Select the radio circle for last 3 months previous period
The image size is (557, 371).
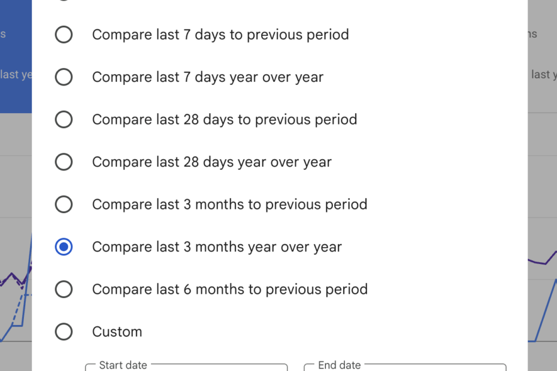pos(63,205)
